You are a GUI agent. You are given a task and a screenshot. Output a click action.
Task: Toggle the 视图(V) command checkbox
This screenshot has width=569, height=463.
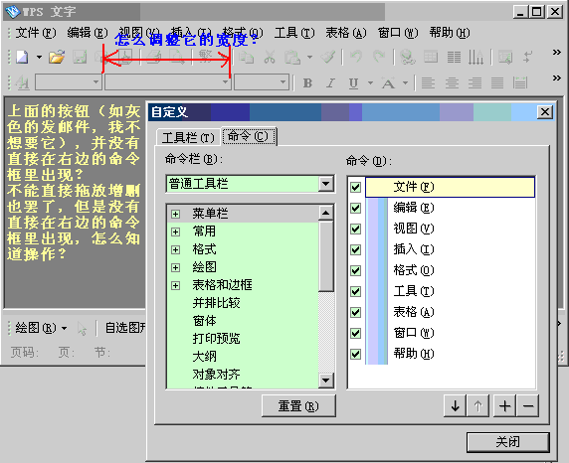coord(356,229)
